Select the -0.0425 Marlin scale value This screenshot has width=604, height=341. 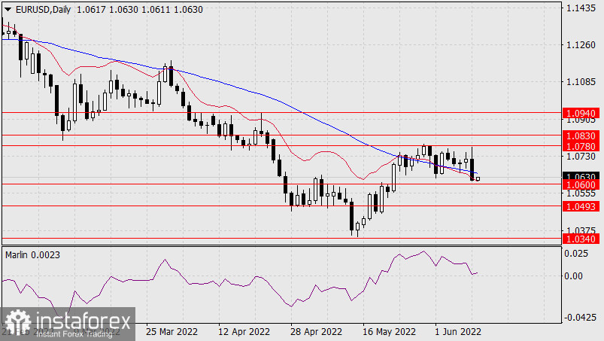pos(580,318)
